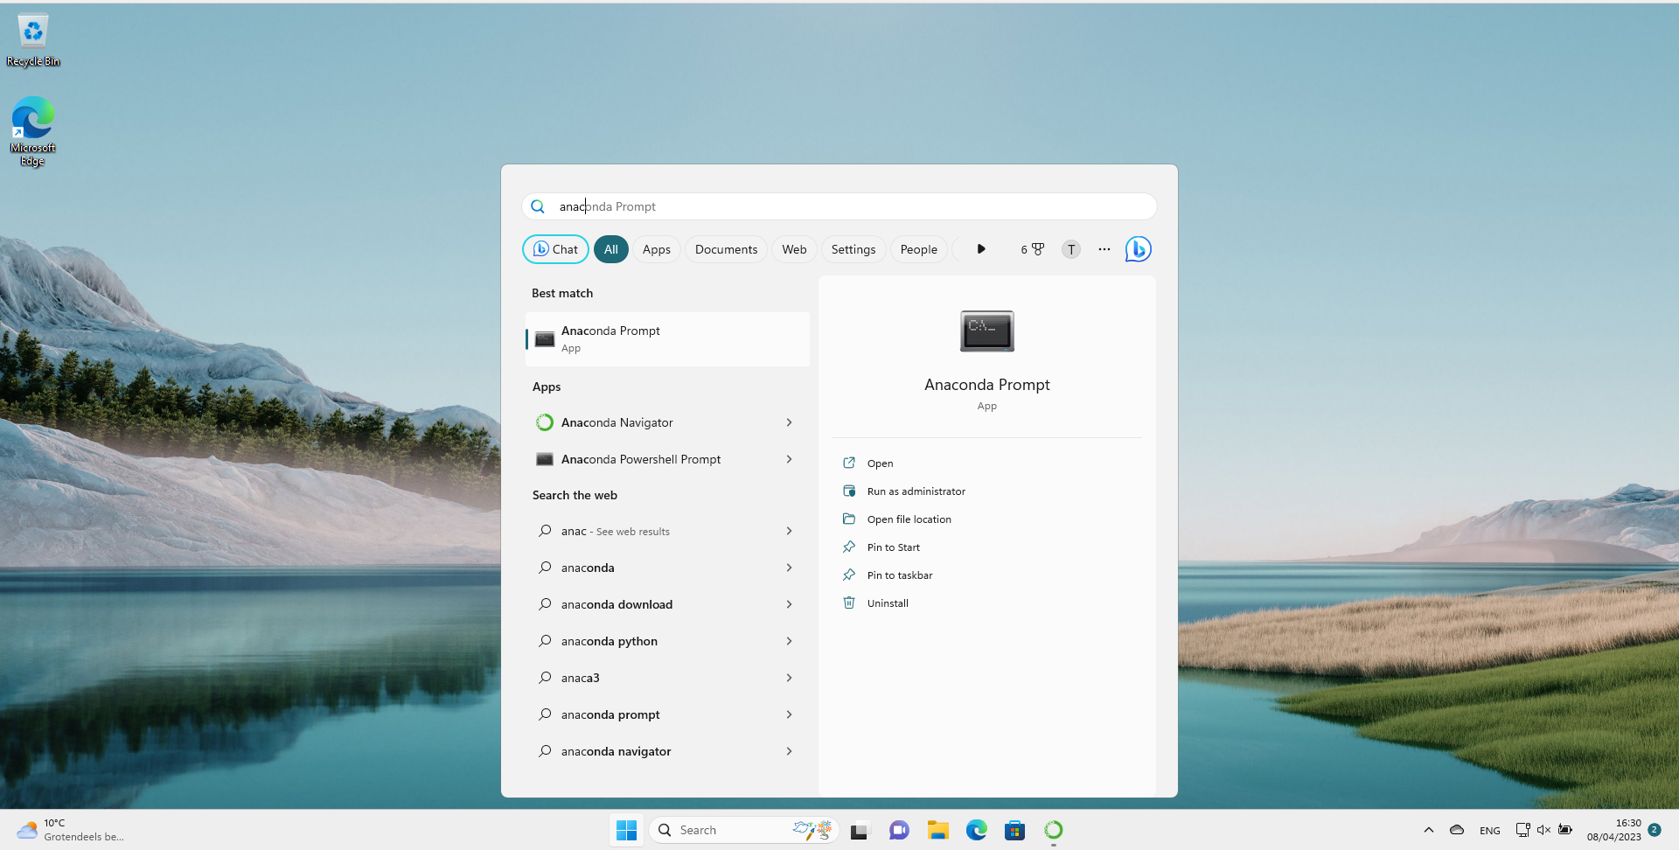Open Microsoft Store from taskbar

[1015, 830]
